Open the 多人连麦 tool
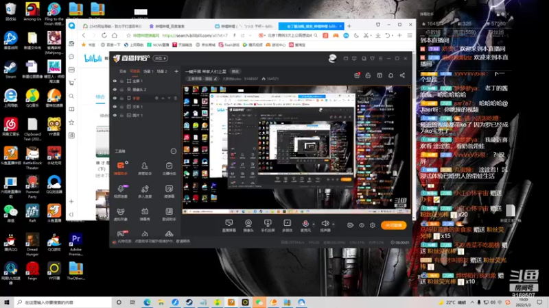Image resolution: width=549 pixels, height=308 pixels. 145,191
